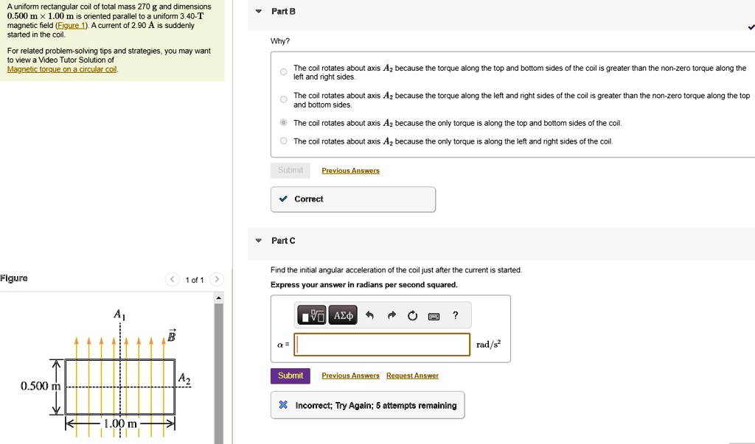Screen dimensions: 755x444
Task: Click the angular acceleration input field
Action: [382, 345]
